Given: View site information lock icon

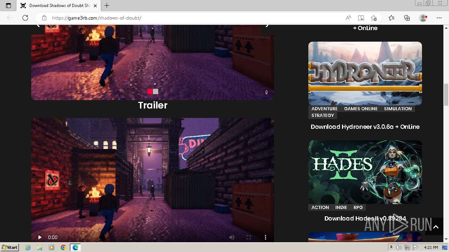Looking at the screenshot, I should (44, 18).
